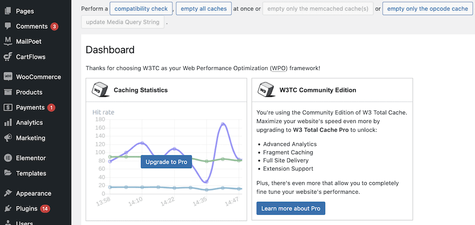Click update Media Query String button
The width and height of the screenshot is (475, 225).
click(x=123, y=22)
